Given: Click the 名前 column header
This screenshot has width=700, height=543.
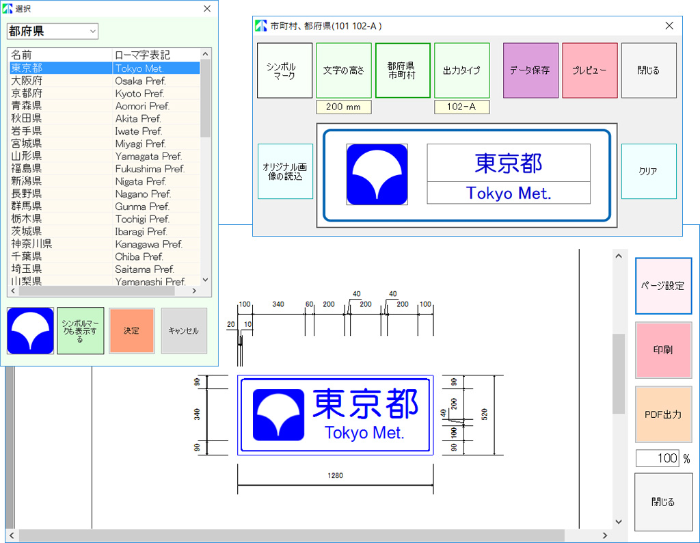Looking at the screenshot, I should click(60, 55).
